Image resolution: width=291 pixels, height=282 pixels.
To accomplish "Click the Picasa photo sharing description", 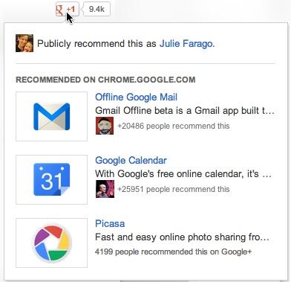I will pyautogui.click(x=182, y=237).
